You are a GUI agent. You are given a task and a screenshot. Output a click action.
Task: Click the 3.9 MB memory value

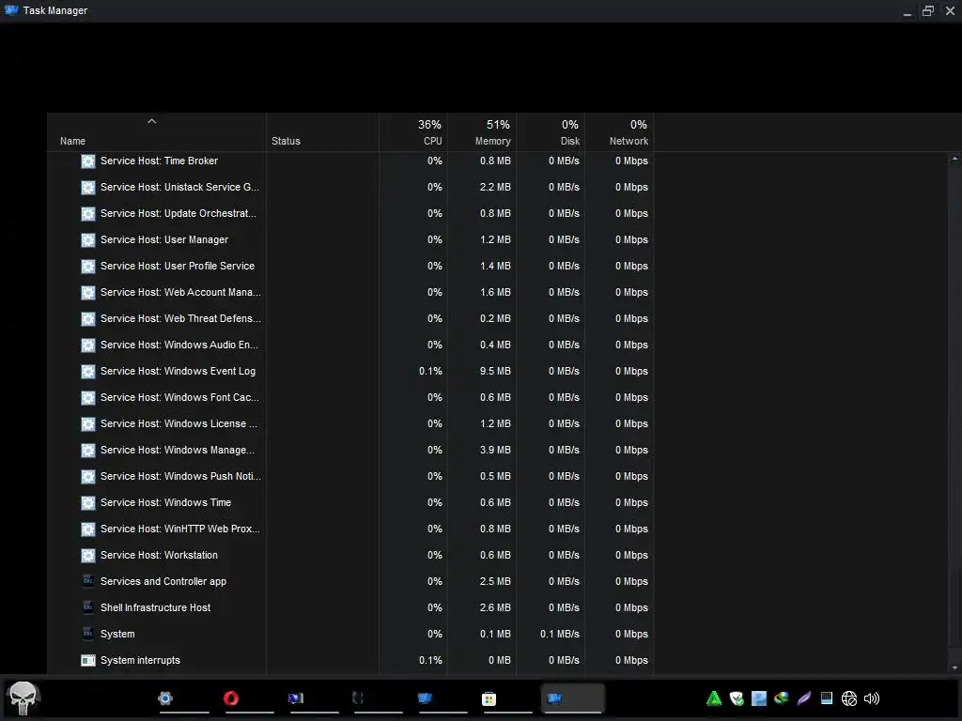coord(495,450)
